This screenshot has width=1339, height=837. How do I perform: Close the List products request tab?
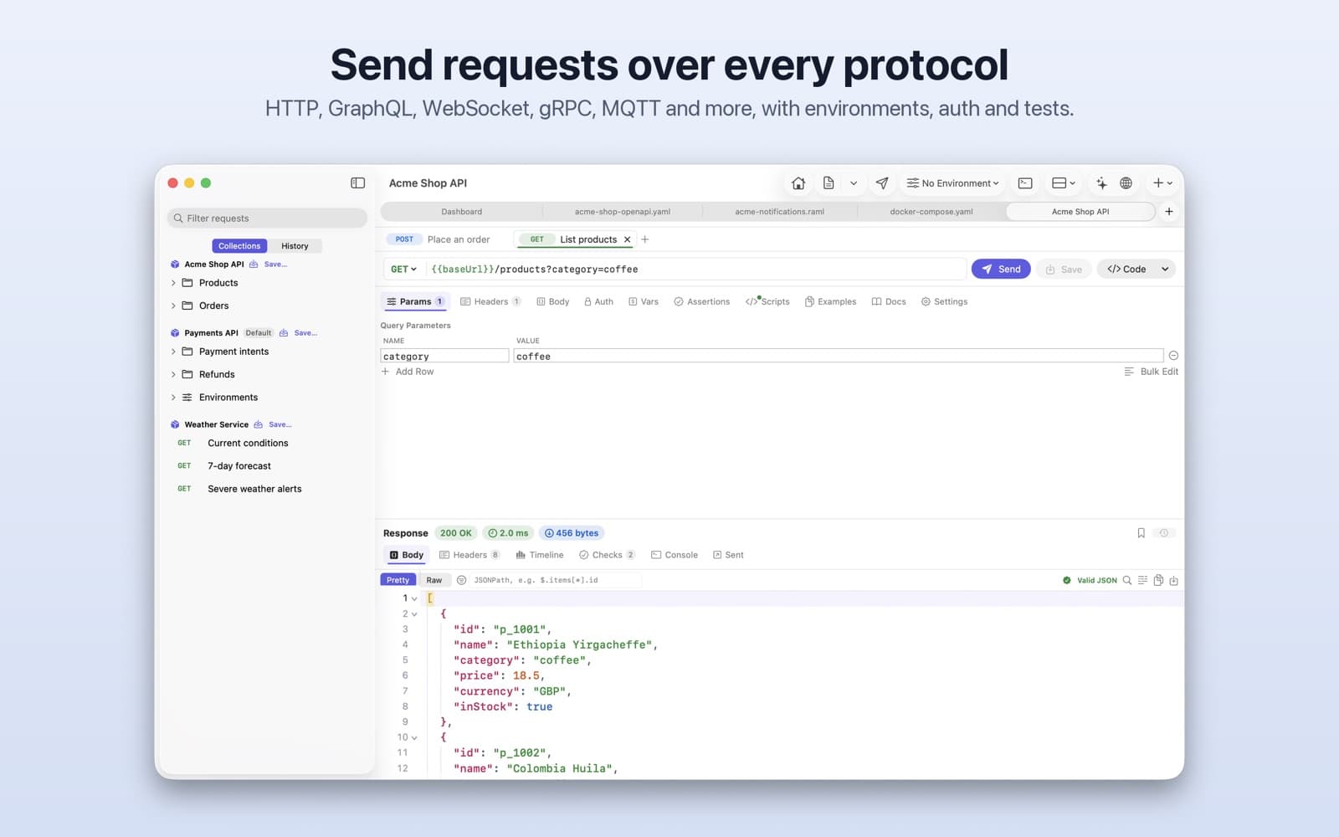[627, 239]
